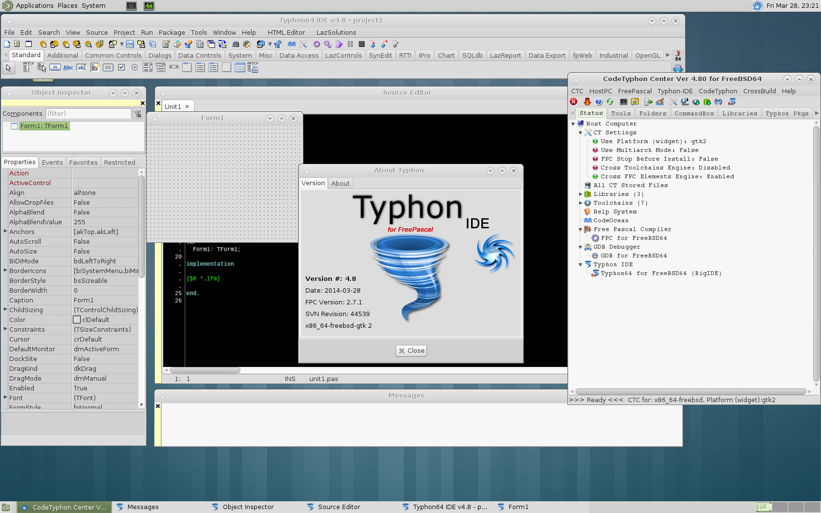The height and width of the screenshot is (513, 821).
Task: Expand the Anchors property in Object Inspector
Action: [x=5, y=231]
